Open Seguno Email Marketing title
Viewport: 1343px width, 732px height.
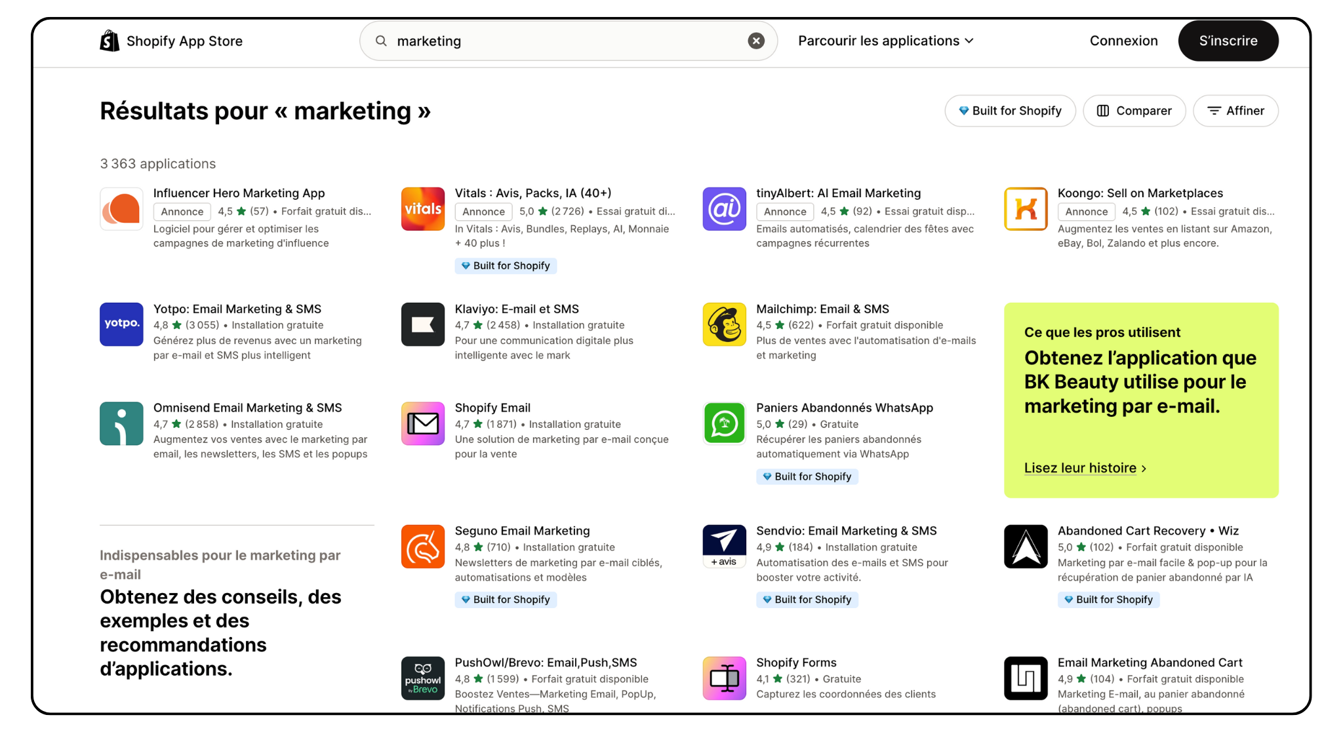coord(522,531)
